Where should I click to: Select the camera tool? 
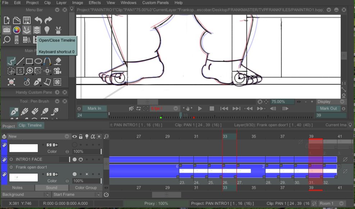coord(57,71)
